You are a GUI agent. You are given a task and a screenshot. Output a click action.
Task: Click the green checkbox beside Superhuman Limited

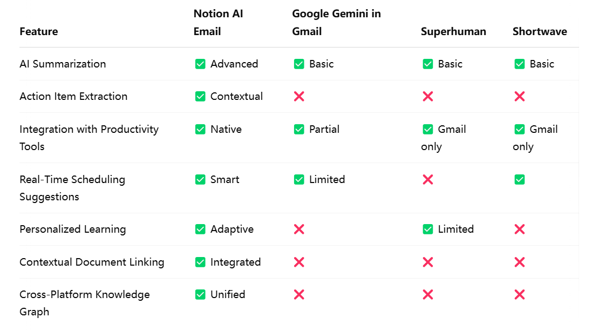click(x=428, y=229)
